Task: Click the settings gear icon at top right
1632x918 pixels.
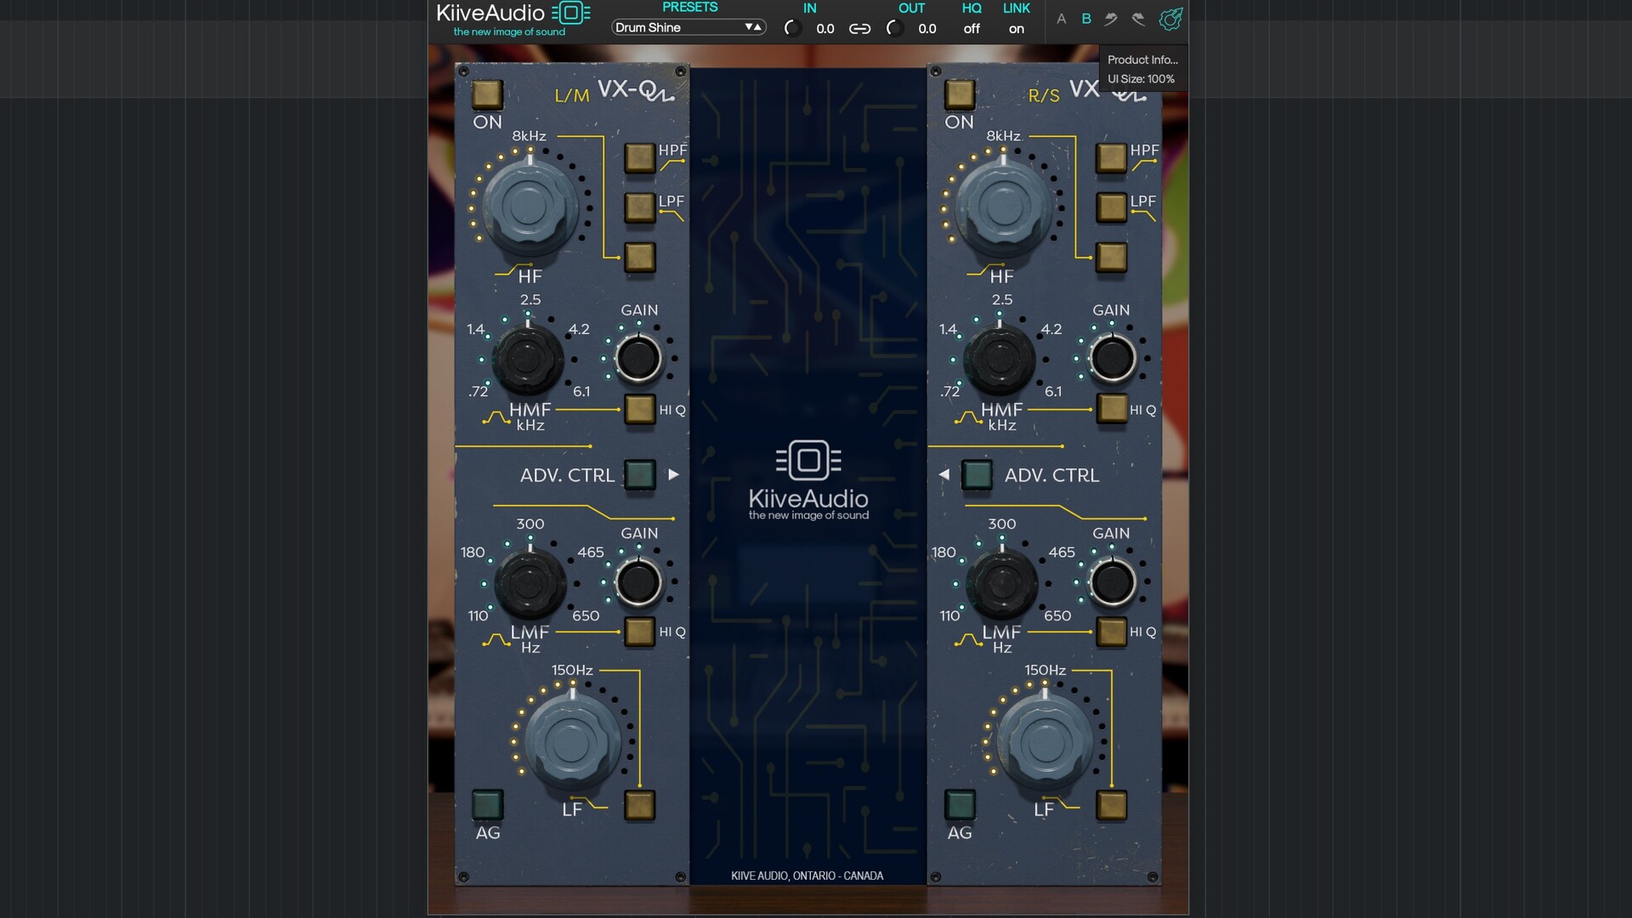Action: [x=1170, y=19]
